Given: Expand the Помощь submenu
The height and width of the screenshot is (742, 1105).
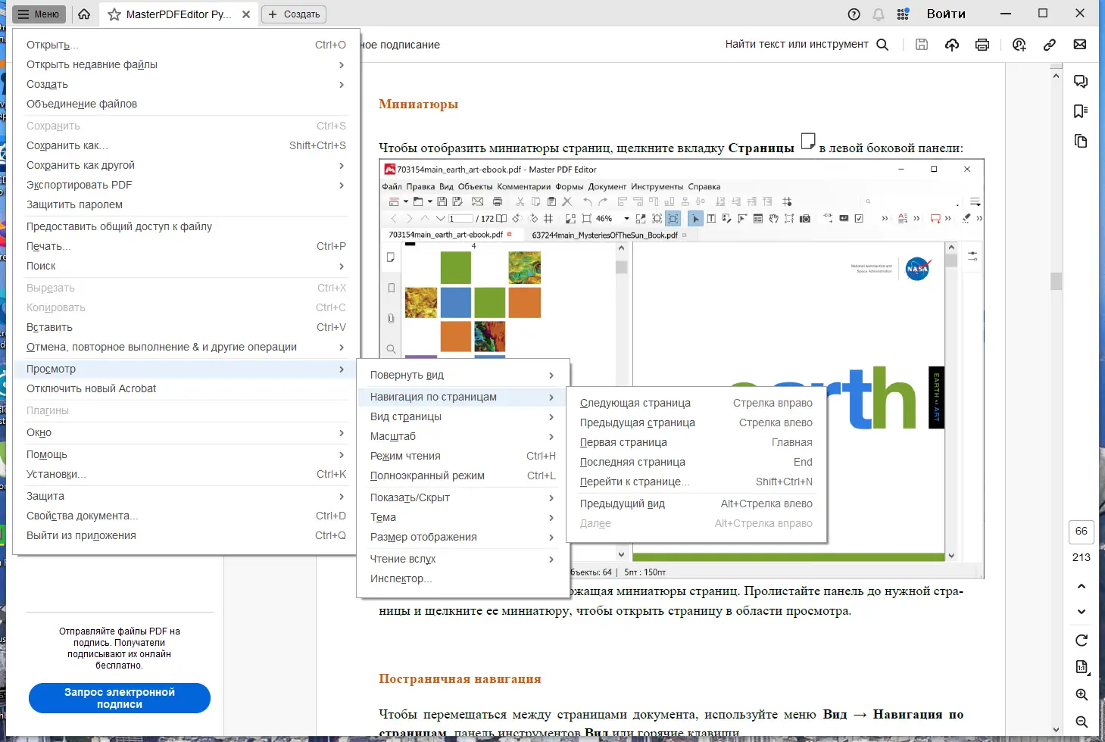Looking at the screenshot, I should pyautogui.click(x=186, y=454).
